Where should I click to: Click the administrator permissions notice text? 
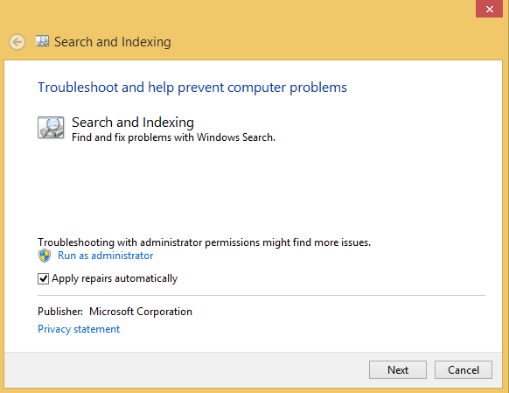[x=204, y=242]
